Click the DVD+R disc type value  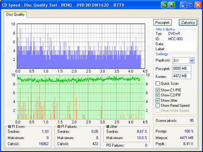click(174, 34)
